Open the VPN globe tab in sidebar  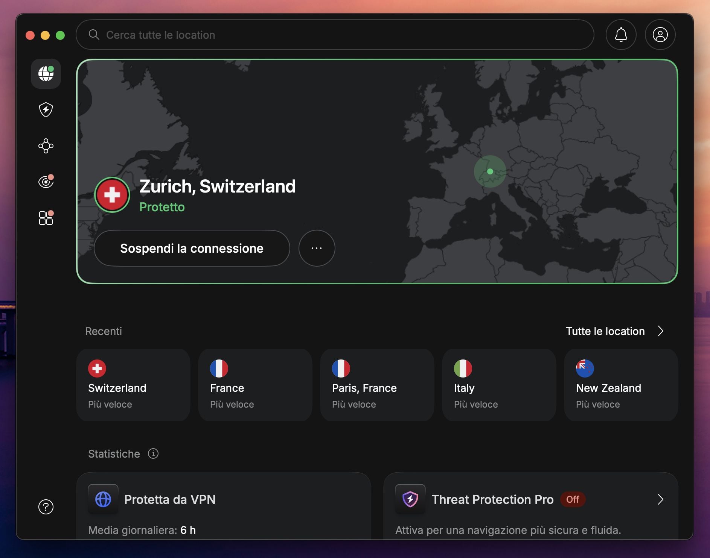pyautogui.click(x=46, y=74)
